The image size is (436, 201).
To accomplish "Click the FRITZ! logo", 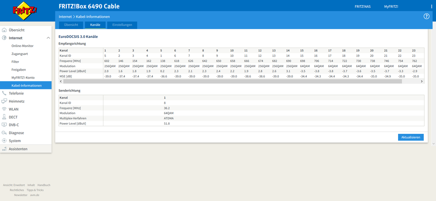I will click(25, 10).
